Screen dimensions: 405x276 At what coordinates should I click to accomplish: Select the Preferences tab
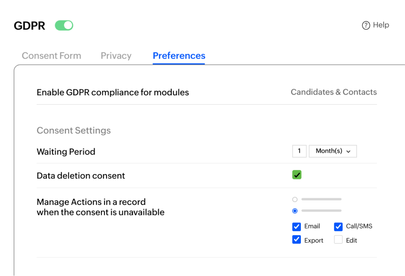179,56
